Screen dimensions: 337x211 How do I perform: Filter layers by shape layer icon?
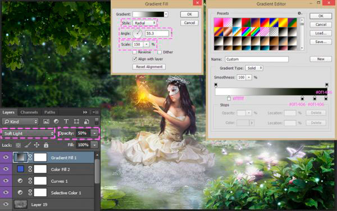pos(76,121)
